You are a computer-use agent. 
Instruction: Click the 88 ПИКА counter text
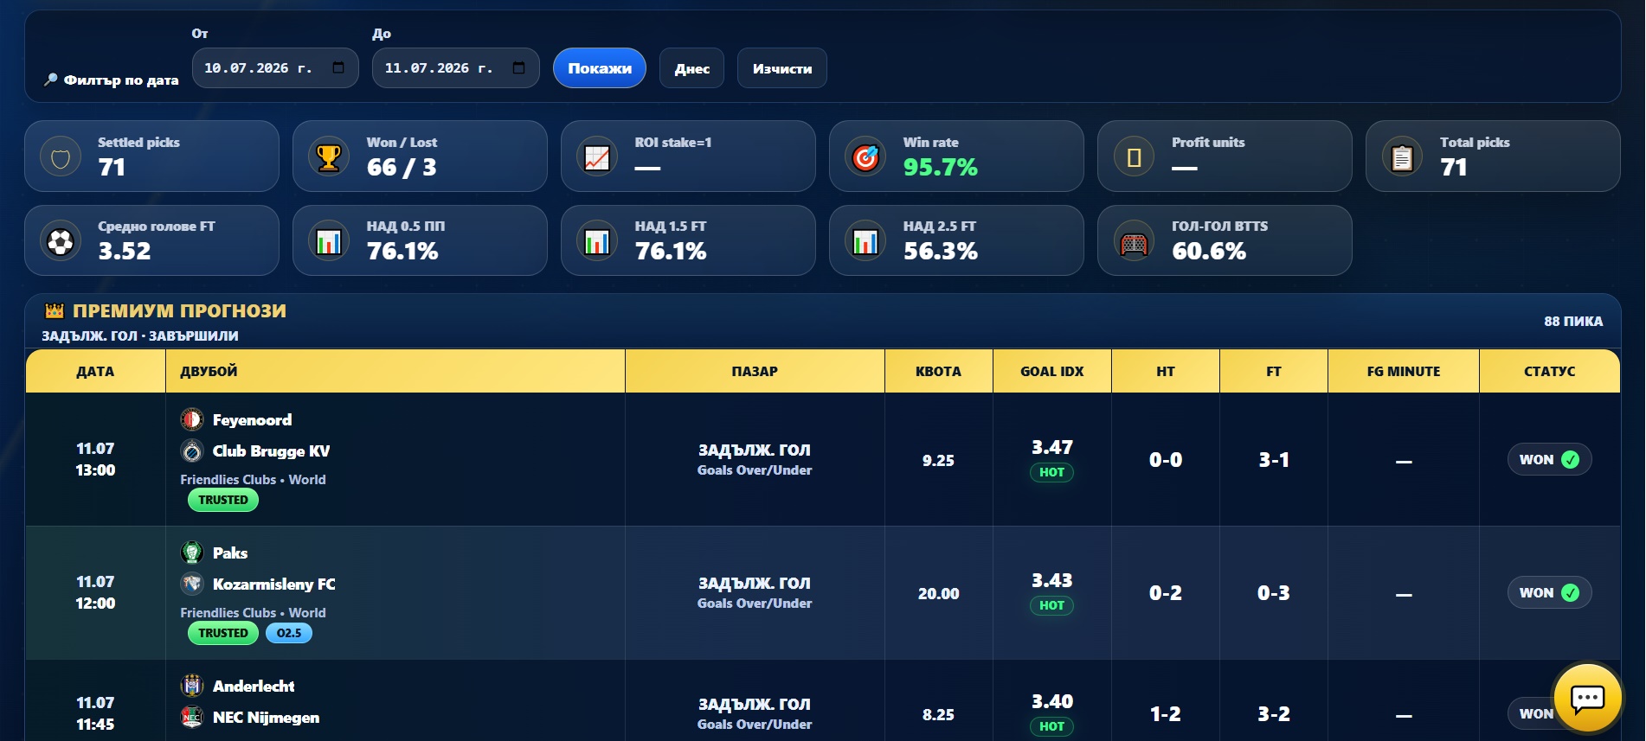pos(1573,322)
